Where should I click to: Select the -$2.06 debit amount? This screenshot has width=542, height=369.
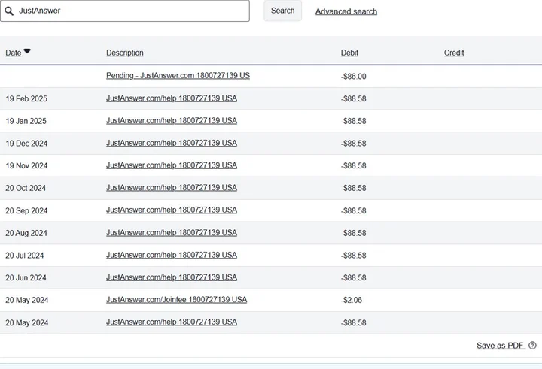(352, 300)
